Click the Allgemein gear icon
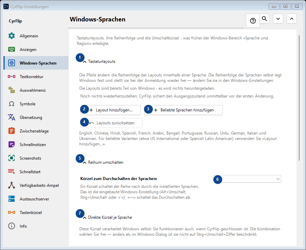This screenshot has height=250, width=306. coord(12,36)
